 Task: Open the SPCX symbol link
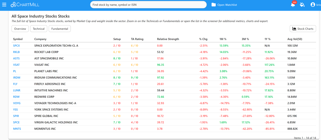(17, 46)
